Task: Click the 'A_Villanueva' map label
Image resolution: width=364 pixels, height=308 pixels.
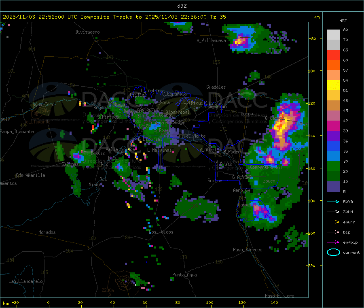Action: pyautogui.click(x=211, y=40)
